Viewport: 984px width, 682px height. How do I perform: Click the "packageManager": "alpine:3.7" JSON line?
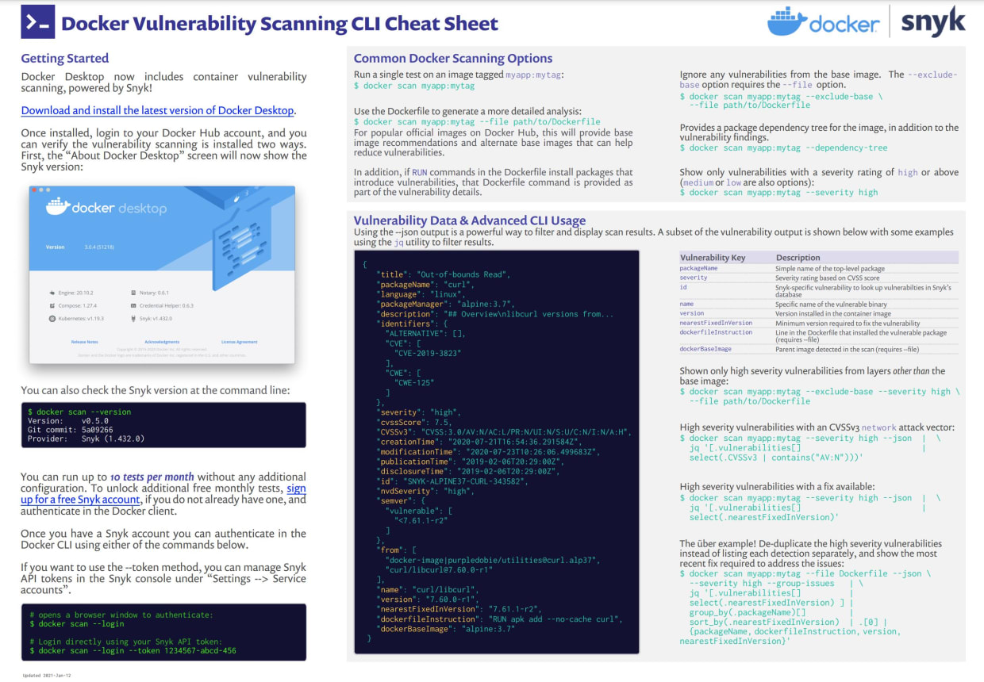[x=446, y=304]
